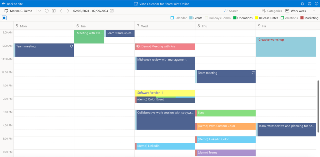Click the Categories button label
This screenshot has width=320, height=157.
pos(274,11)
